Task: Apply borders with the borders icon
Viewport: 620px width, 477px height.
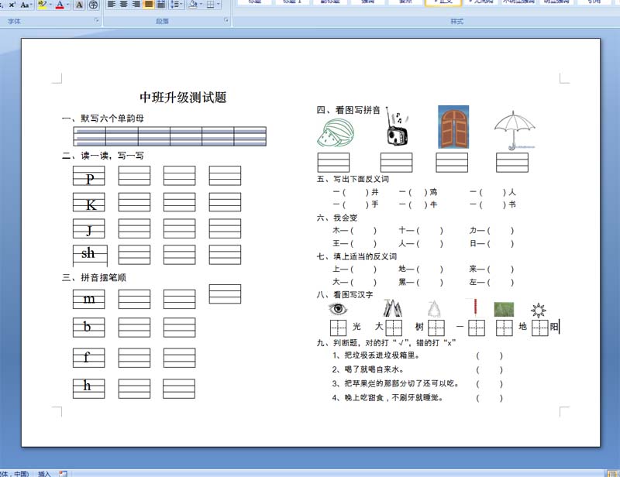Action: pos(210,4)
